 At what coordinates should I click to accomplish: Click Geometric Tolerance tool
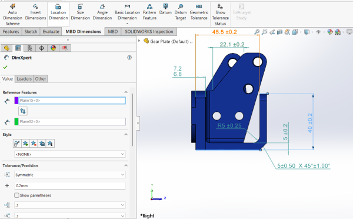point(199,12)
